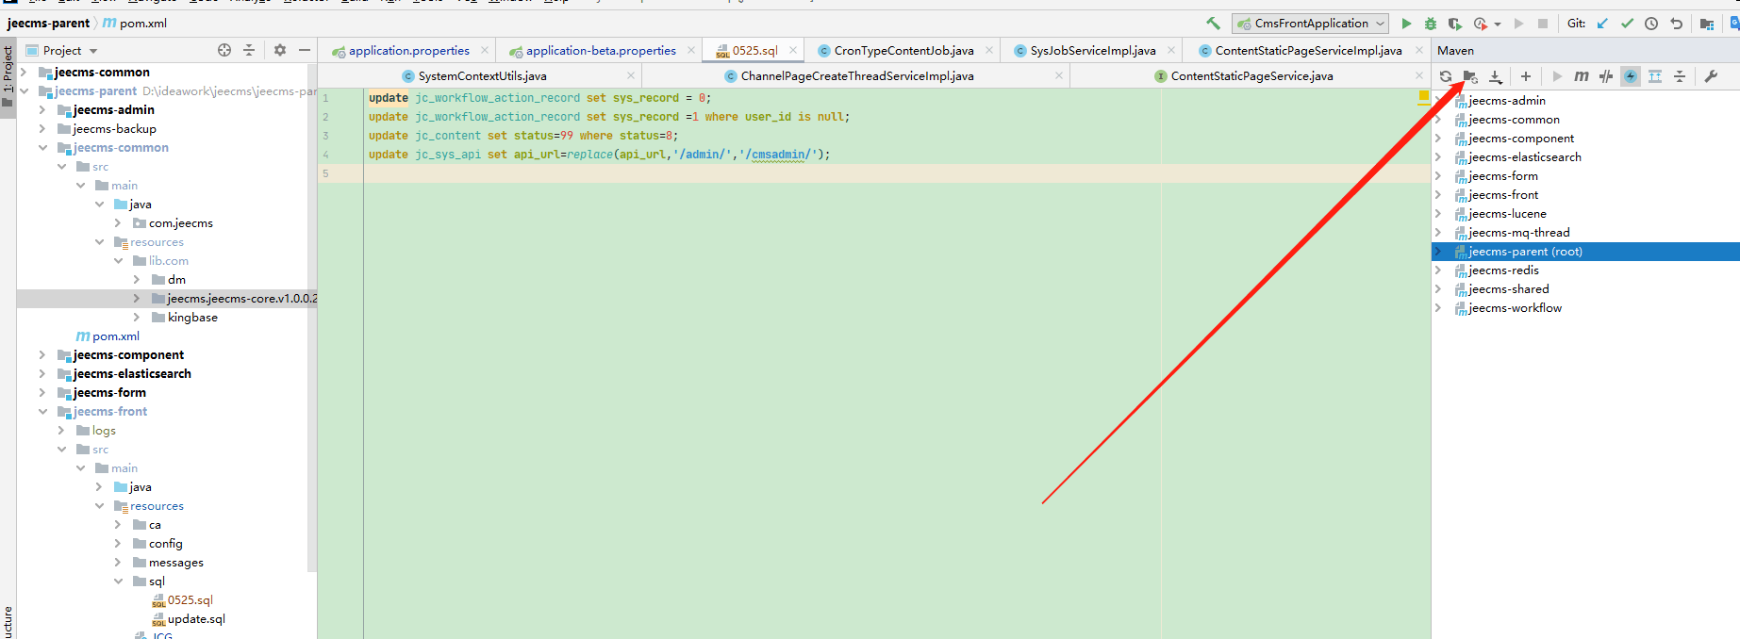This screenshot has height=639, width=1740.
Task: Reload all Maven projects
Action: coord(1446,76)
